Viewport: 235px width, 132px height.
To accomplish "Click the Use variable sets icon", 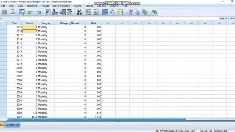I will pyautogui.click(x=137, y=12).
